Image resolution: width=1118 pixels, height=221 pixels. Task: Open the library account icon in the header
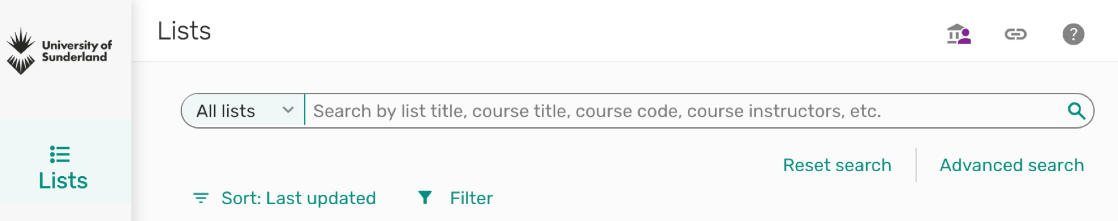(959, 34)
